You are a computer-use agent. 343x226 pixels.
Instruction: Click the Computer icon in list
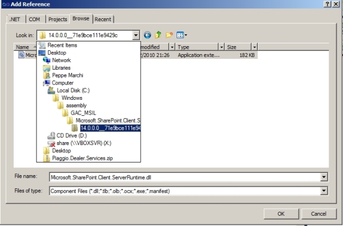47,83
